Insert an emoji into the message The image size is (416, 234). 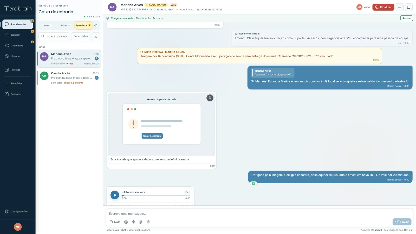(126, 222)
